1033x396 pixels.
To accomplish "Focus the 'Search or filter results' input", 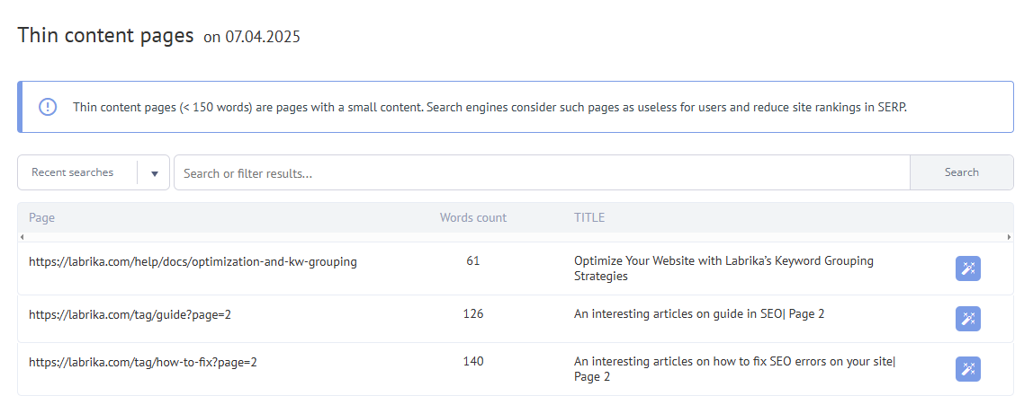I will click(540, 172).
